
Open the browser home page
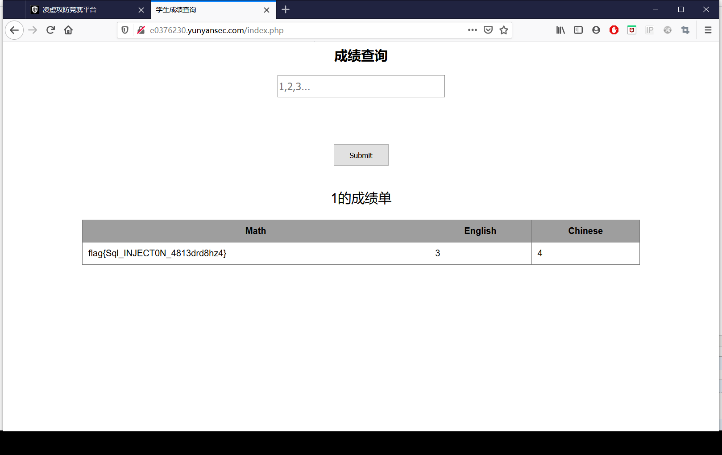[68, 30]
